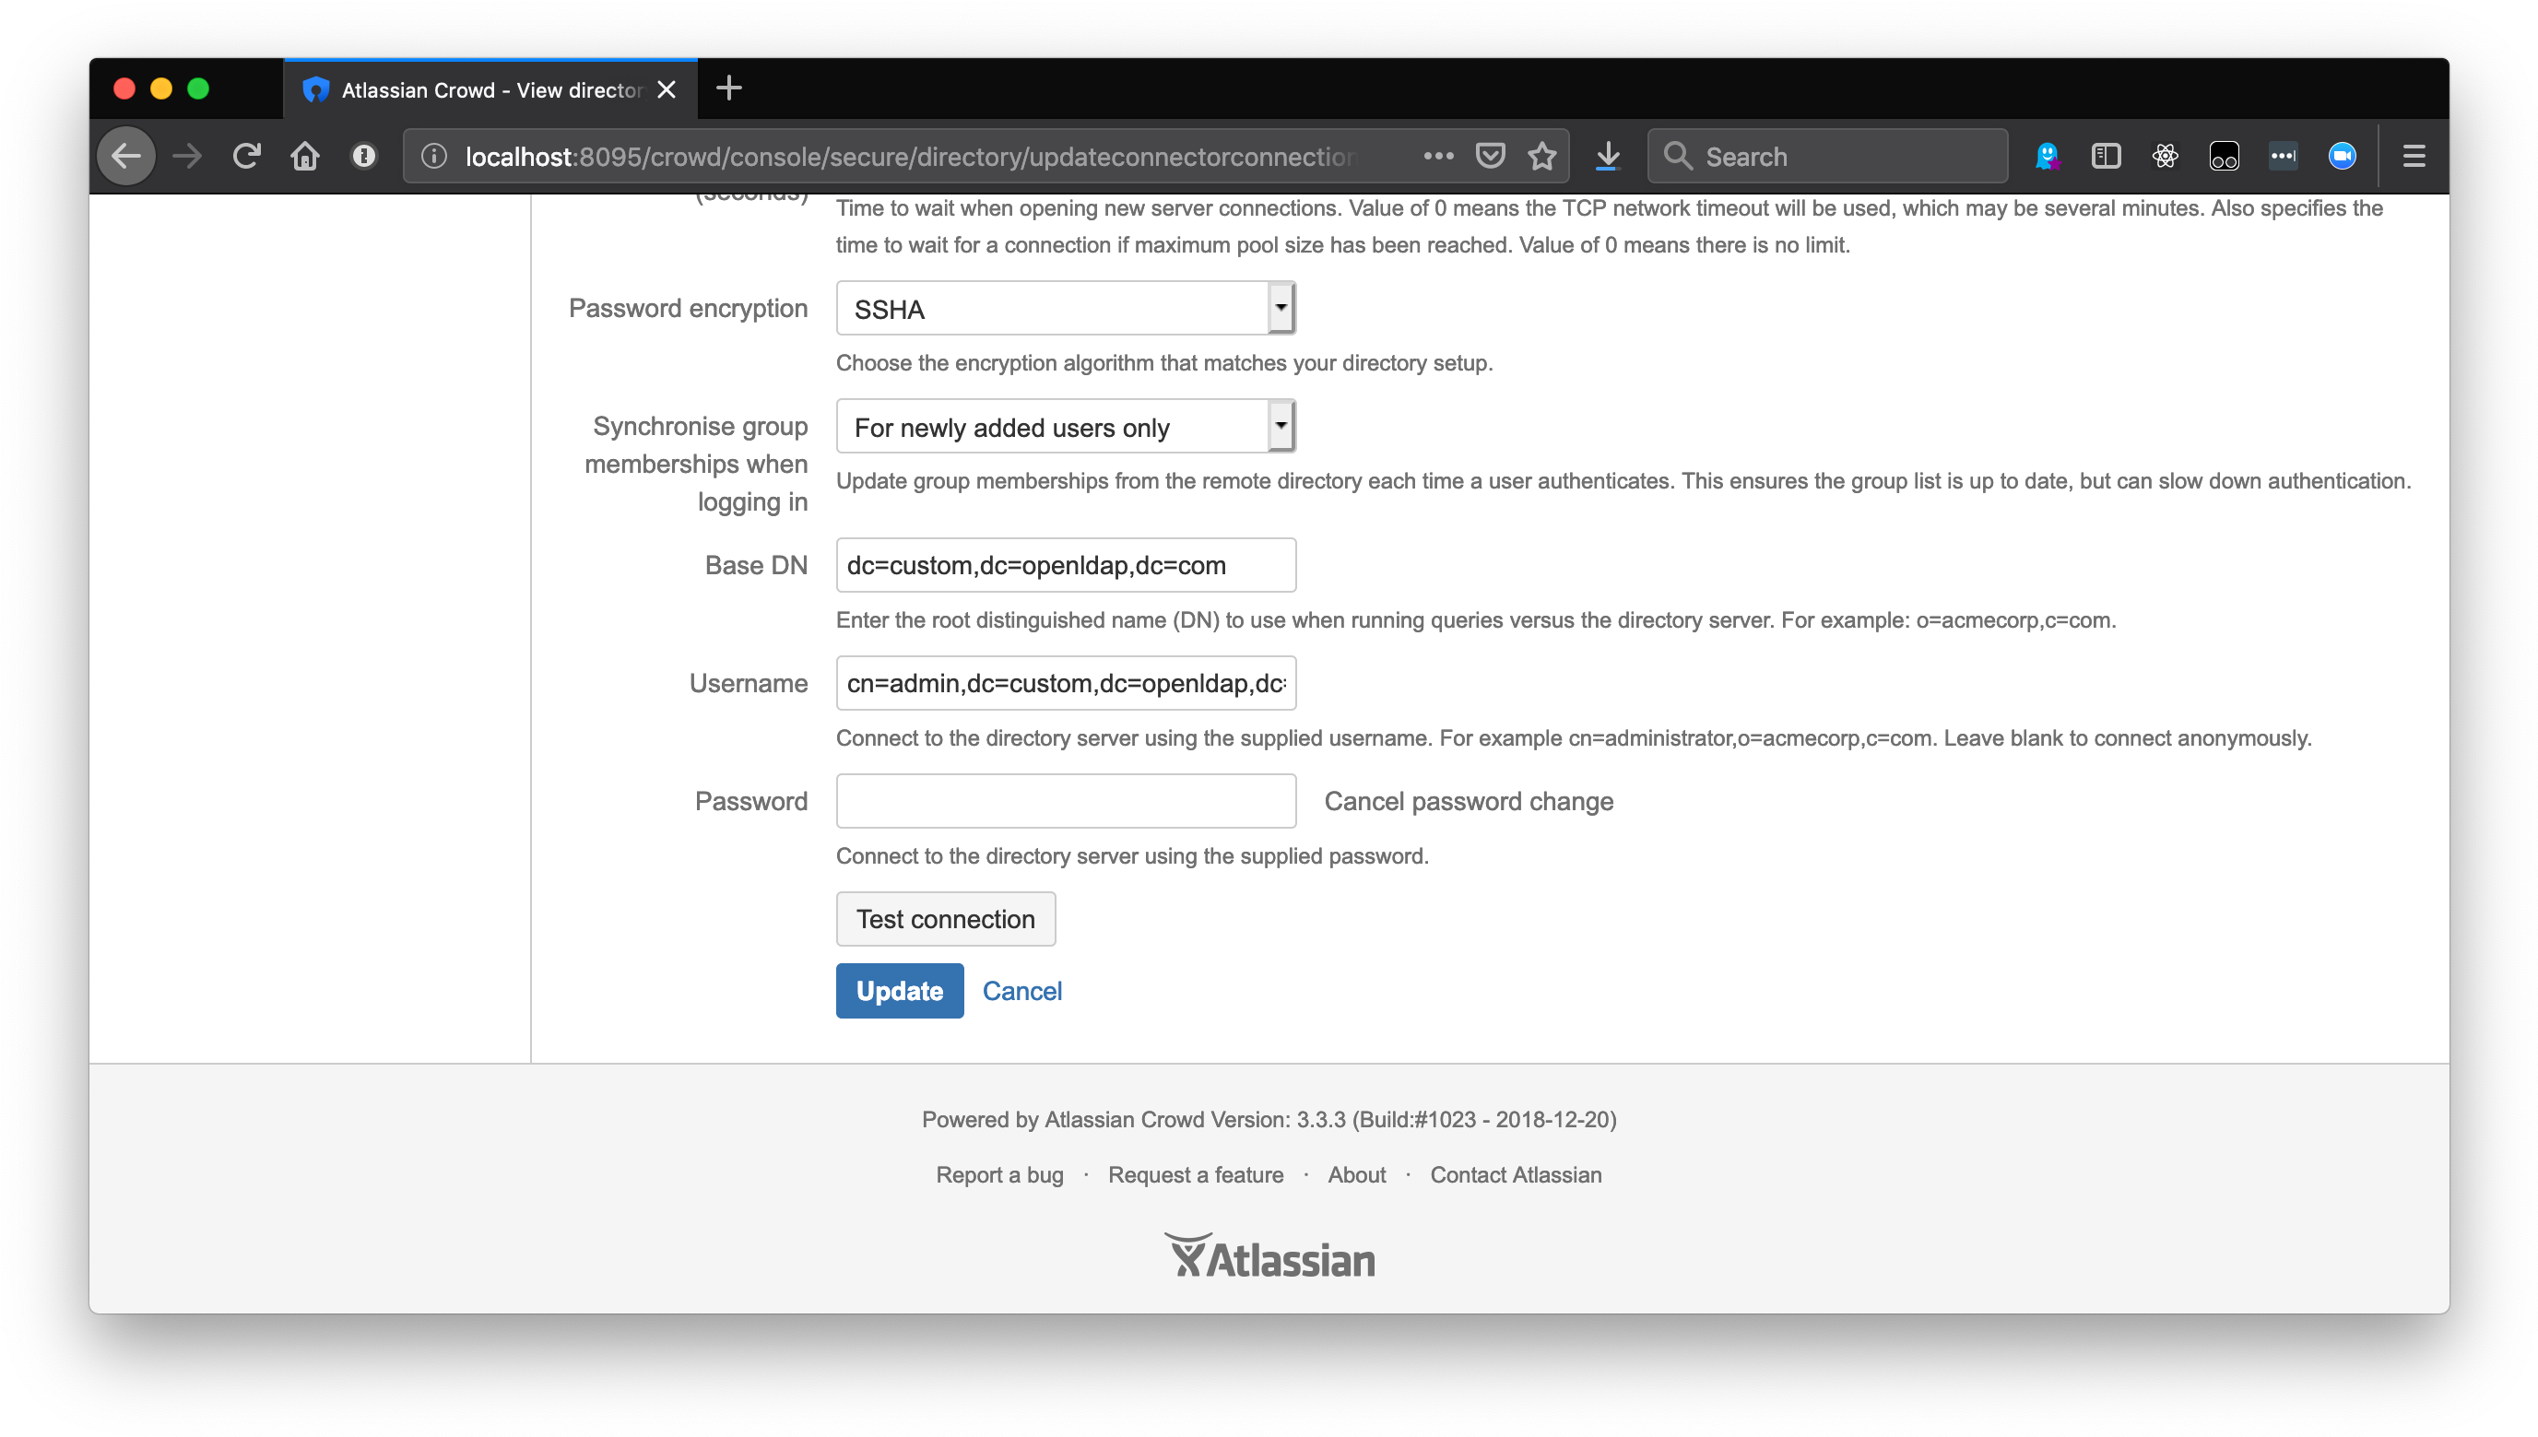Click into the Base DN field
Screen dimensions: 2538x1437
1065,564
